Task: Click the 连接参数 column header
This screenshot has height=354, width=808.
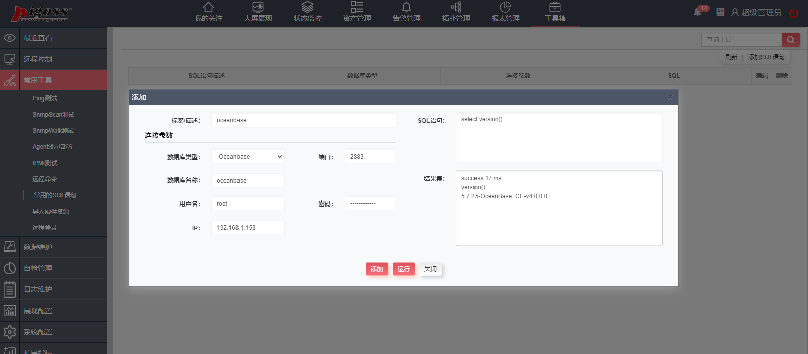Action: 518,76
